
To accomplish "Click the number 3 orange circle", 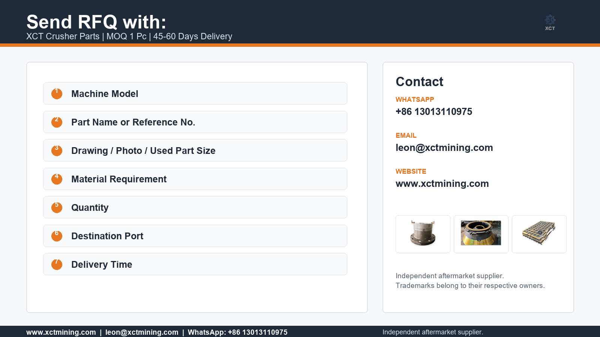I will click(x=57, y=151).
